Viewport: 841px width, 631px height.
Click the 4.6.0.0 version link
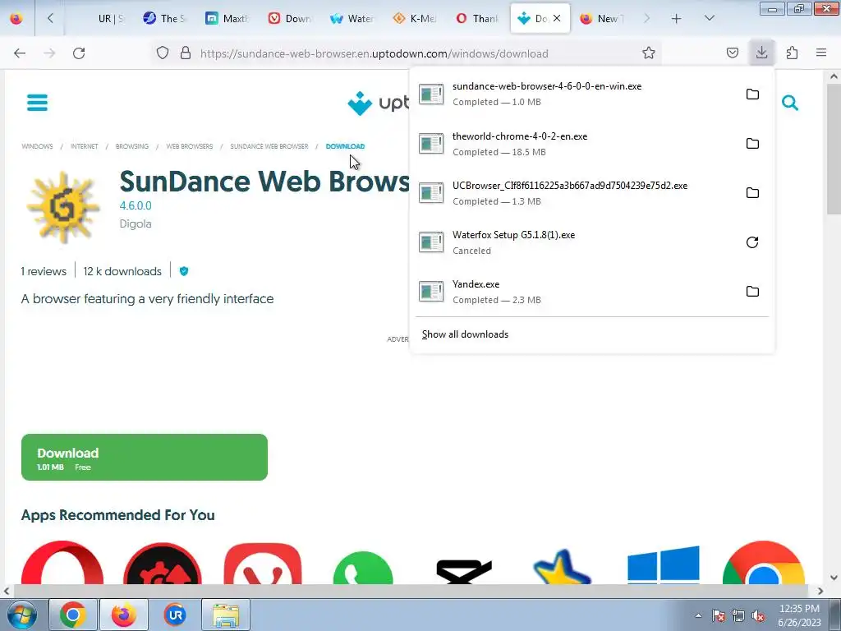click(136, 205)
